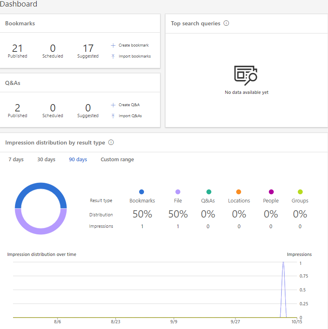Click the No data search illustration icon
328x329 pixels.
[x=246, y=76]
